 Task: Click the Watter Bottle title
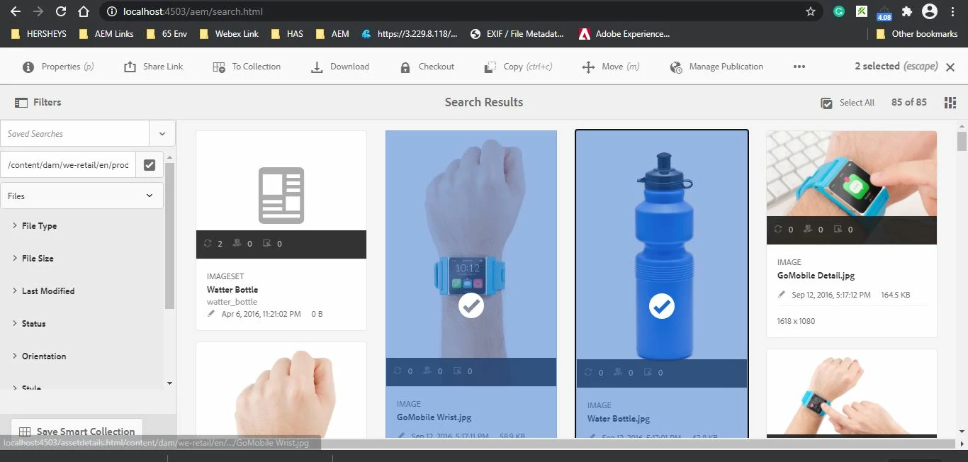pyautogui.click(x=232, y=290)
